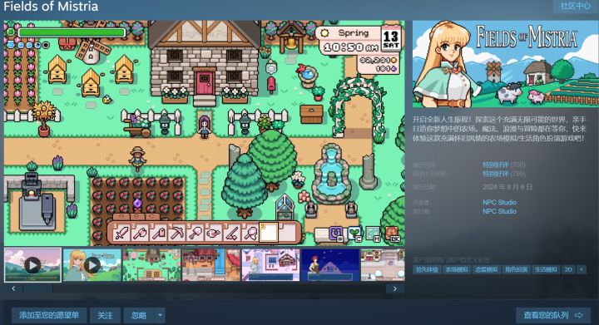Click the Fields of Mistria page title

point(51,6)
